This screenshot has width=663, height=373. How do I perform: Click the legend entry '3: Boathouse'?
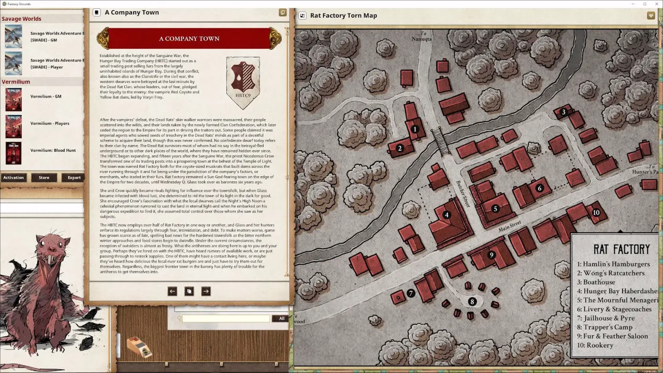pyautogui.click(x=596, y=282)
